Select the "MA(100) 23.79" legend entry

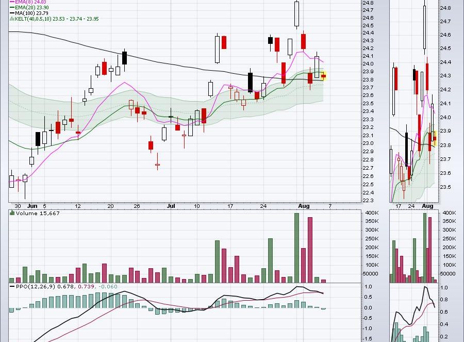[x=31, y=13]
